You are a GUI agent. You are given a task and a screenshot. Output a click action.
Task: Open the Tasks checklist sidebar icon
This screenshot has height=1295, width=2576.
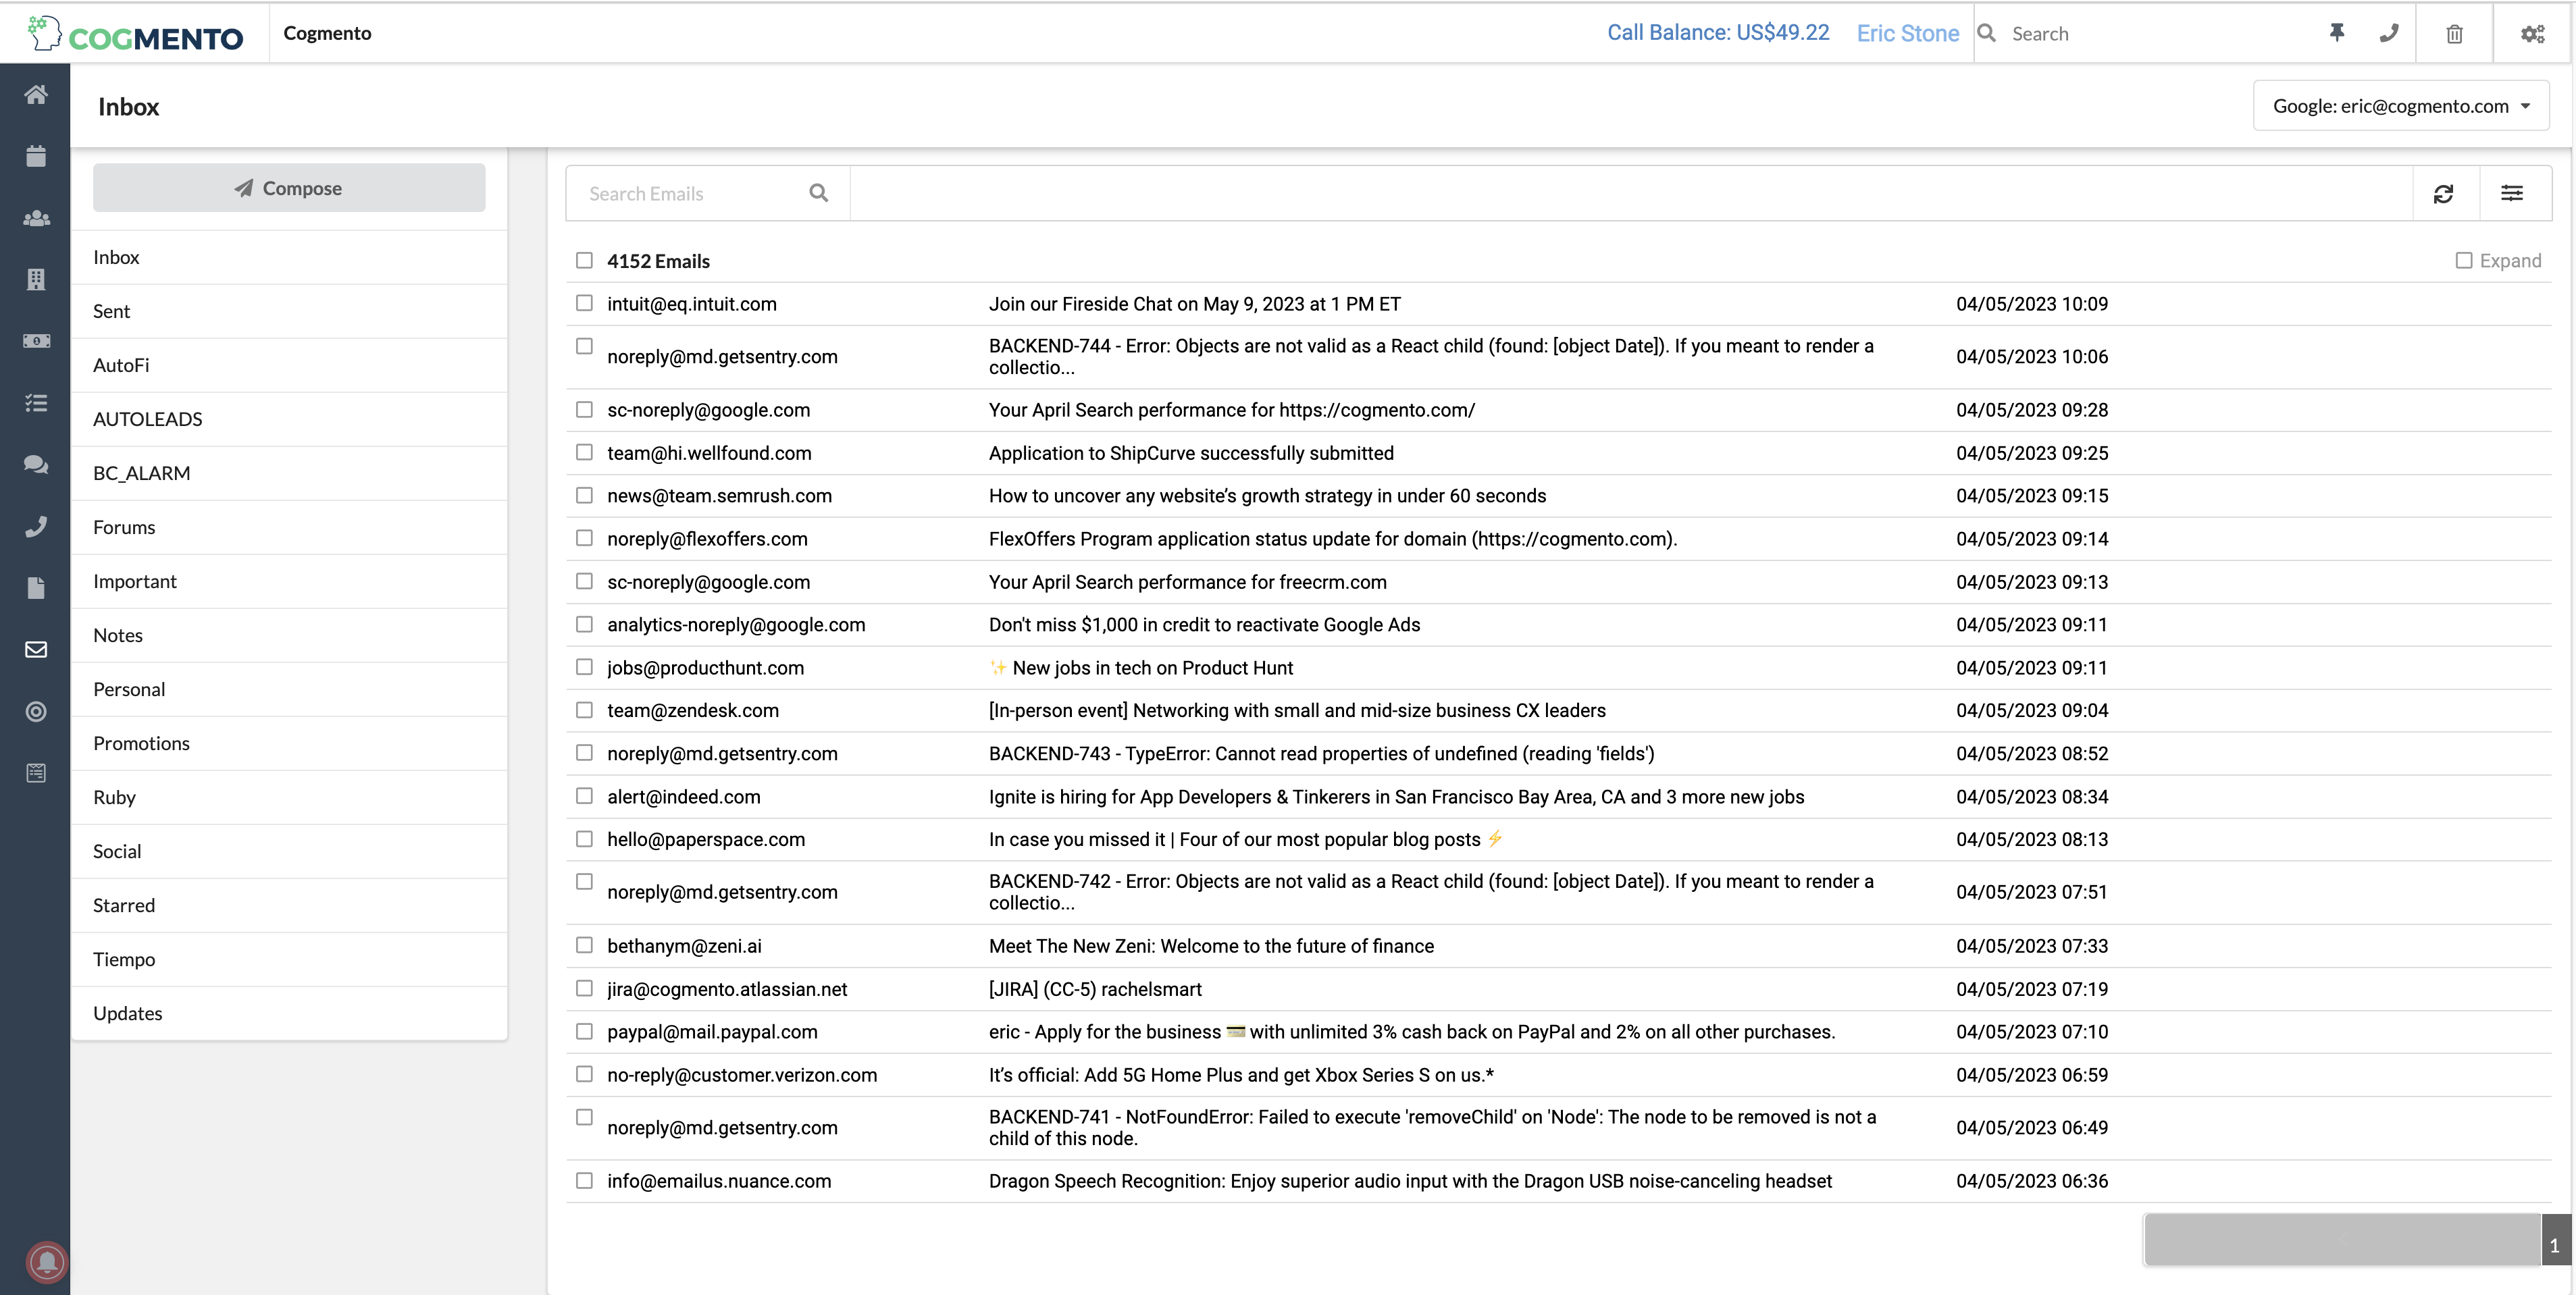click(36, 403)
